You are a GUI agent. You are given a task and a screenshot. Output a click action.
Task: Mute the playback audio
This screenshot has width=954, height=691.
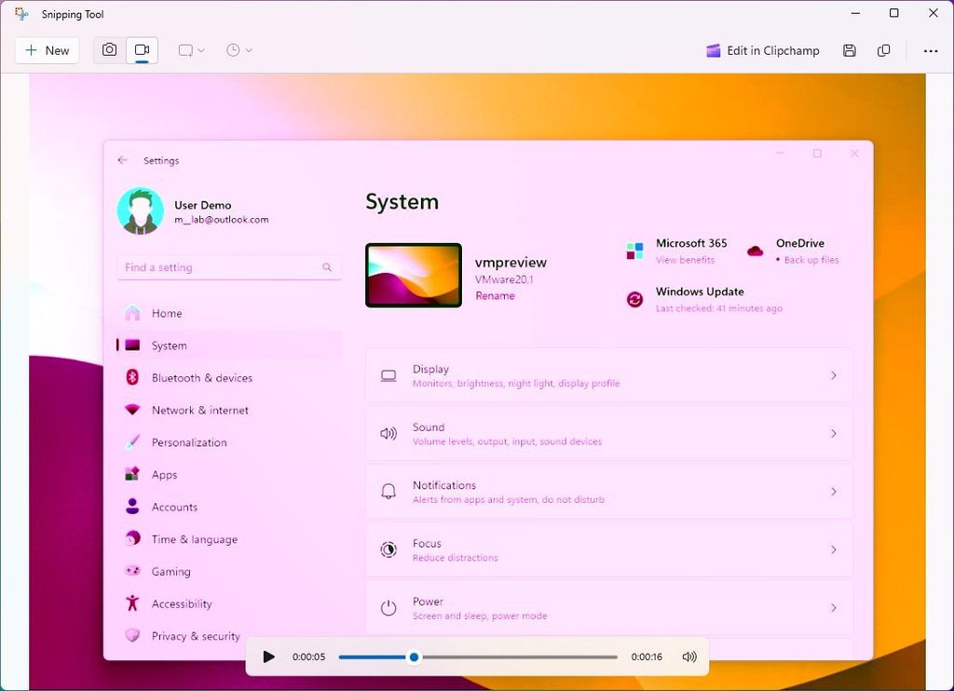tap(688, 657)
